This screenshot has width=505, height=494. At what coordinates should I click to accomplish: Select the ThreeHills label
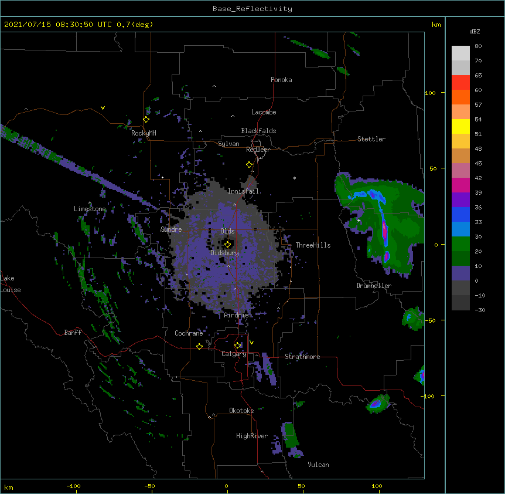[313, 245]
